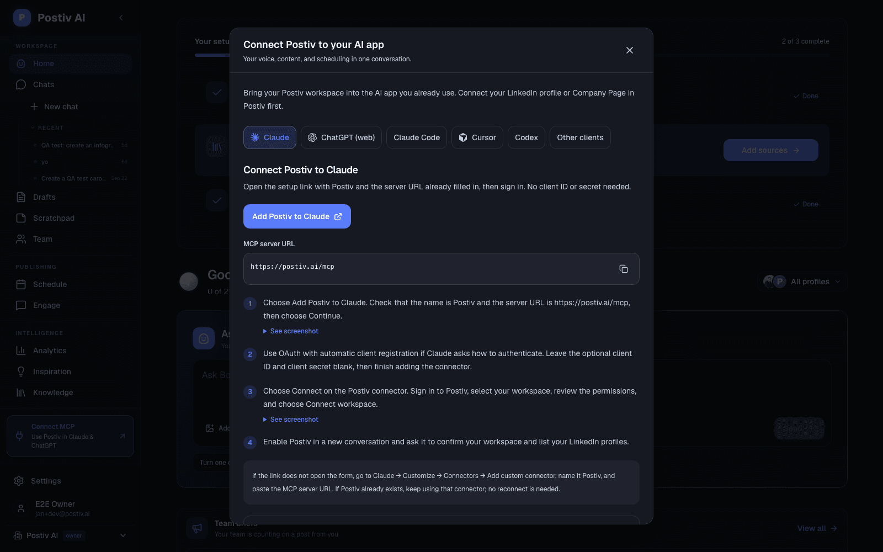Collapse the sidebar with chevron icon

[121, 18]
